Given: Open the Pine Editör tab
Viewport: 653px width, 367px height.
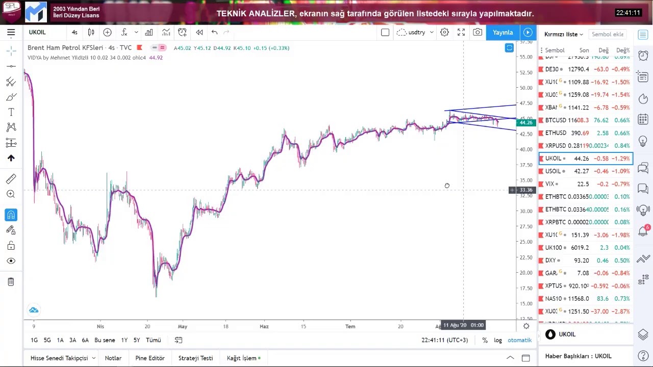Looking at the screenshot, I should click(x=150, y=358).
